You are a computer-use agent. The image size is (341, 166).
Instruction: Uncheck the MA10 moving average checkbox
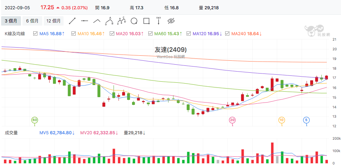[x=73, y=34]
